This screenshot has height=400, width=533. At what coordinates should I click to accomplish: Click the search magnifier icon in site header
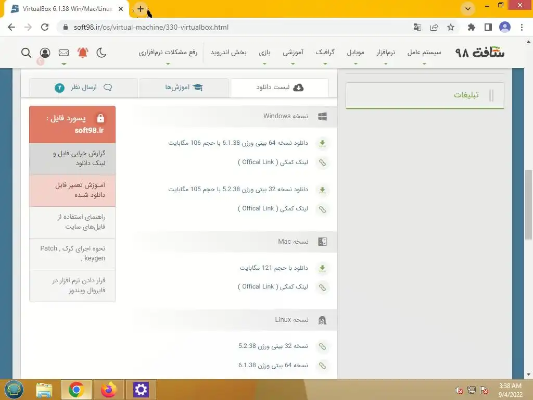tap(26, 53)
